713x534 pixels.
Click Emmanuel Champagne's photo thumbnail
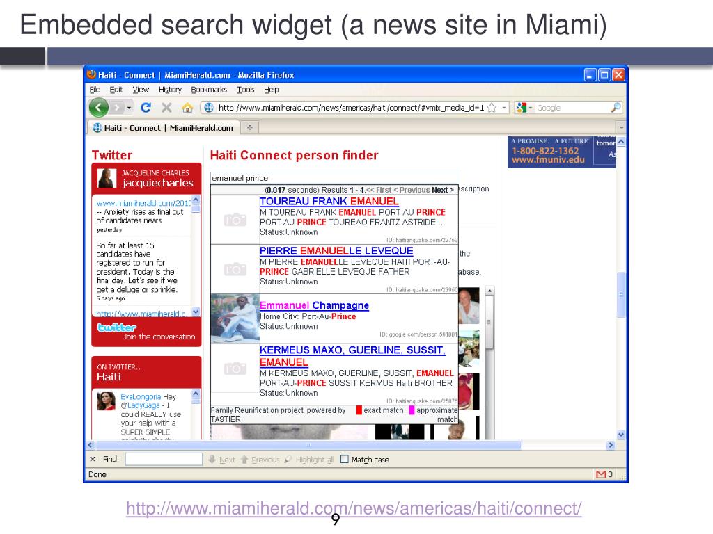(x=235, y=317)
